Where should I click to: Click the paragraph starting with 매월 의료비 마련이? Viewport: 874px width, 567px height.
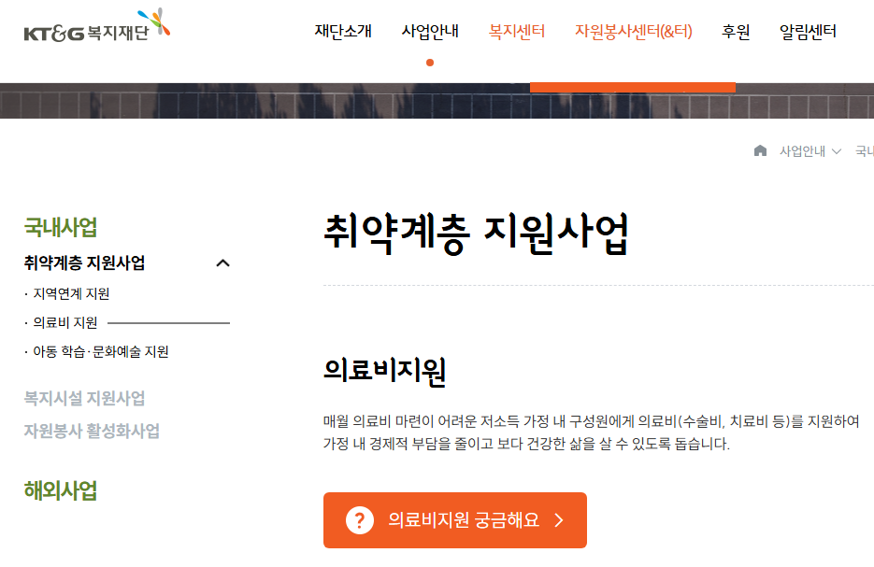point(592,432)
